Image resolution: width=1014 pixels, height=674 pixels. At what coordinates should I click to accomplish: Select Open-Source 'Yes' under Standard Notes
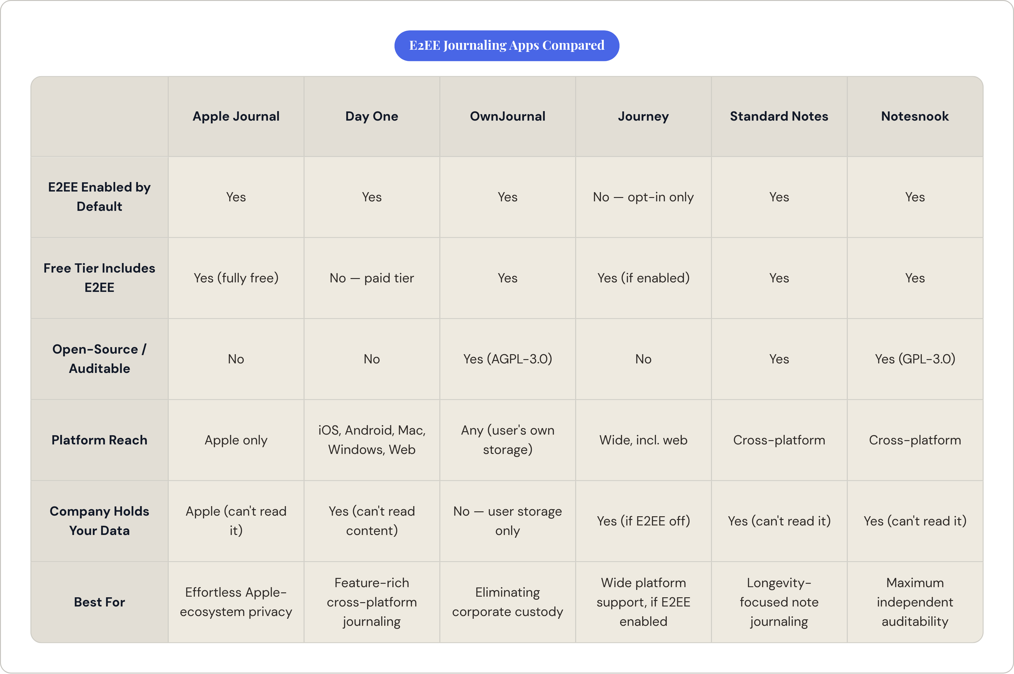point(779,359)
